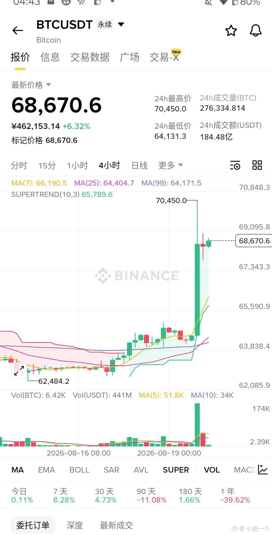272x535 pixels.
Task: Tap the 1 年 -39.62% change
Action: point(235,495)
